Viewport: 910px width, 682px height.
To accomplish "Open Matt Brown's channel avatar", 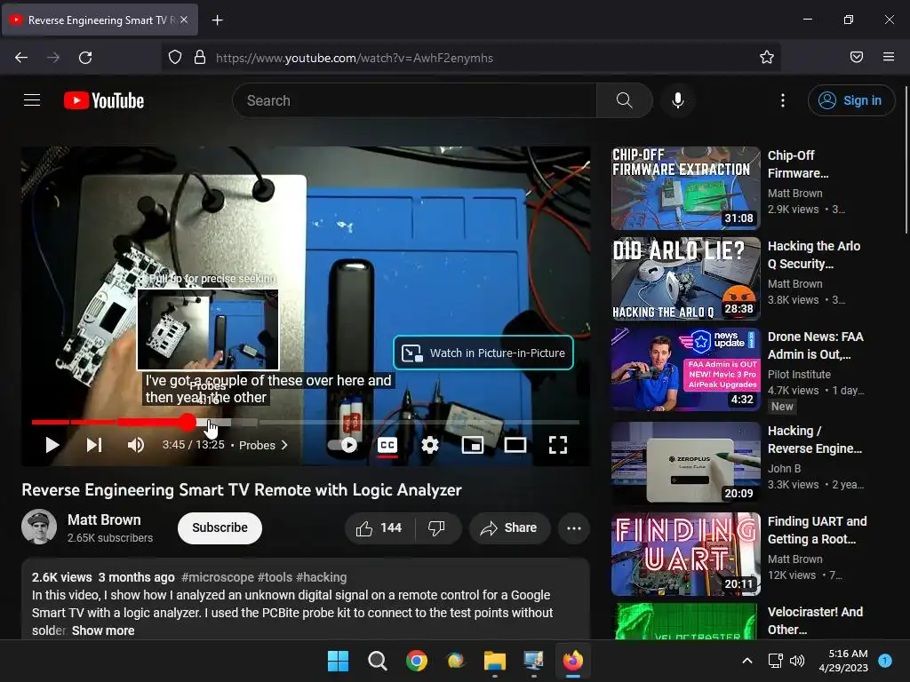I will [x=39, y=527].
